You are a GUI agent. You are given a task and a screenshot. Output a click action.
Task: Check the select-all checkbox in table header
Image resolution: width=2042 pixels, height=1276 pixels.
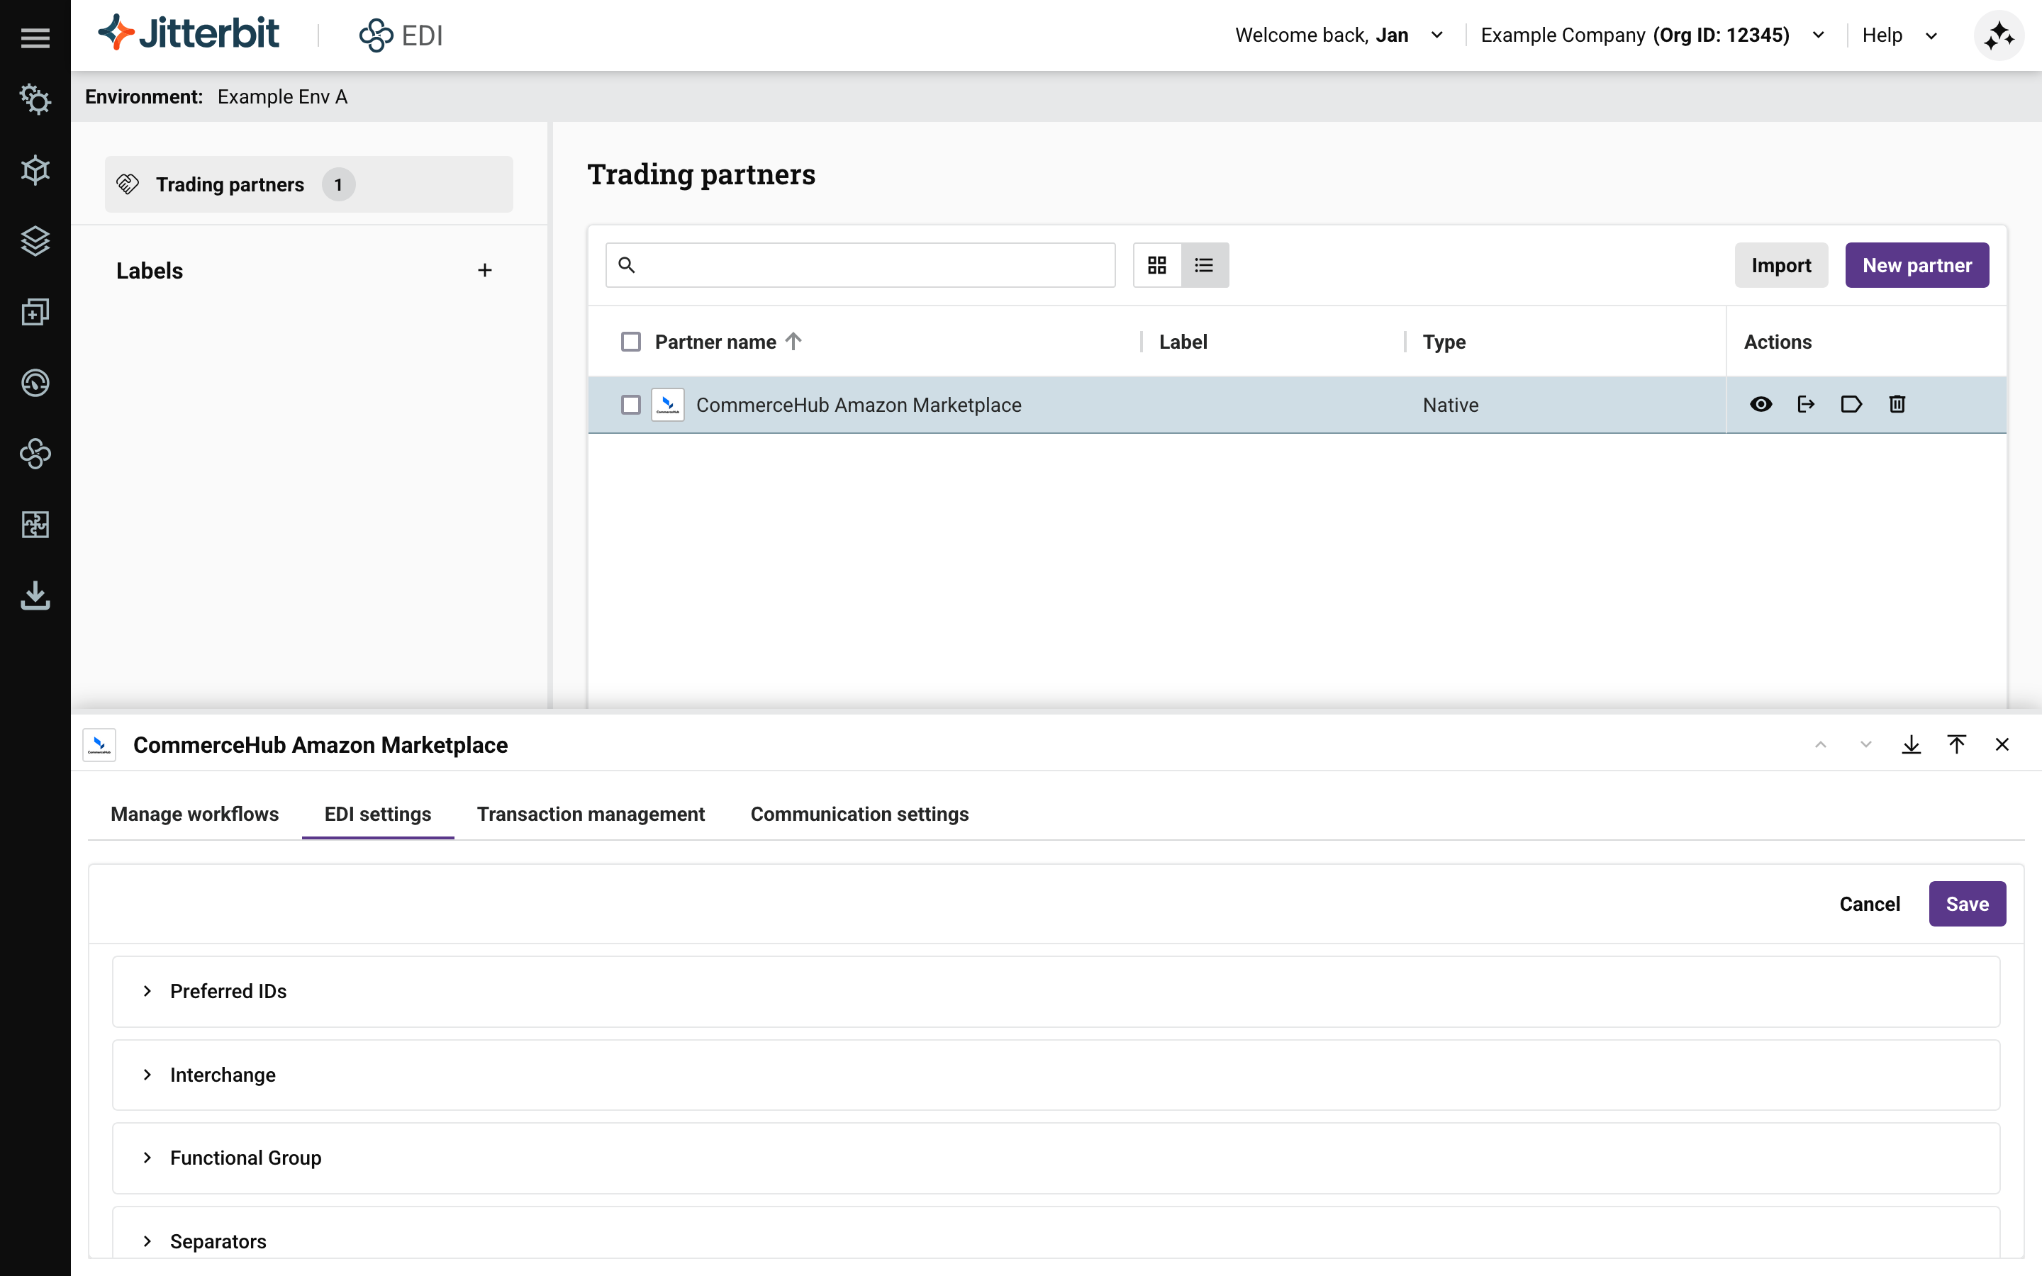pyautogui.click(x=630, y=342)
